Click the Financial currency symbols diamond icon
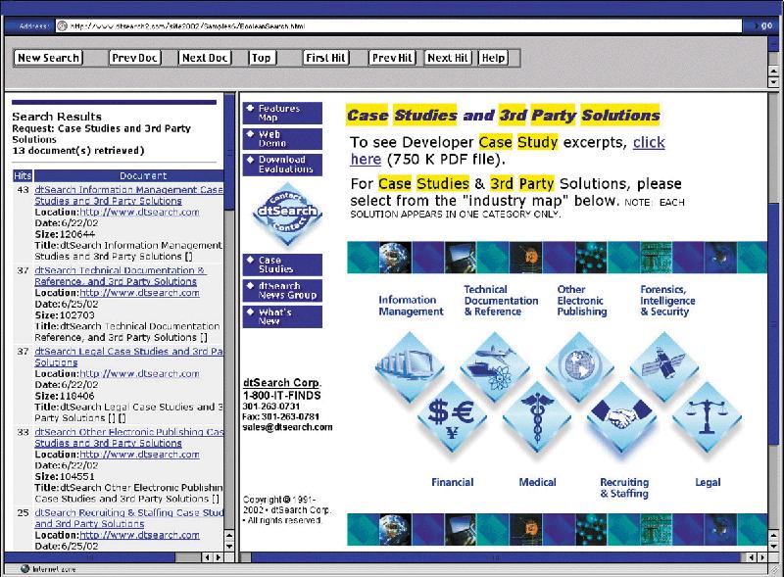Screen dimensions: 784x577 [x=452, y=417]
